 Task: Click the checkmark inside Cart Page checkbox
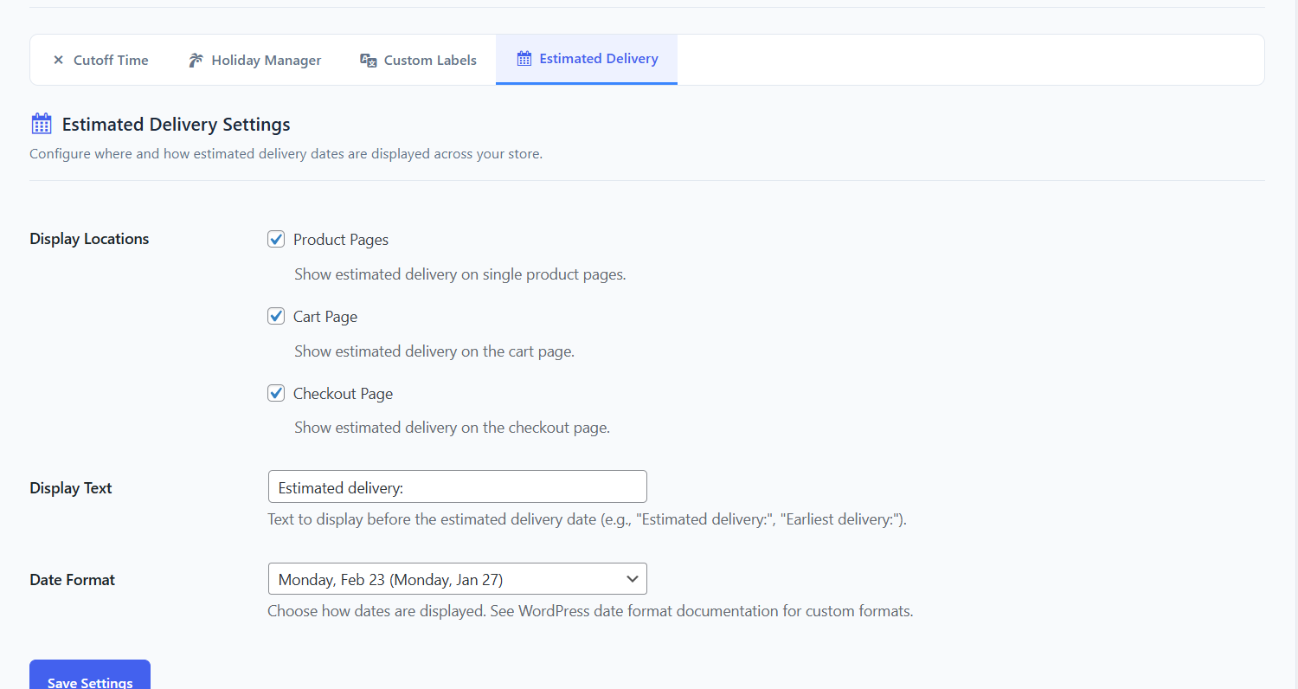pos(275,316)
